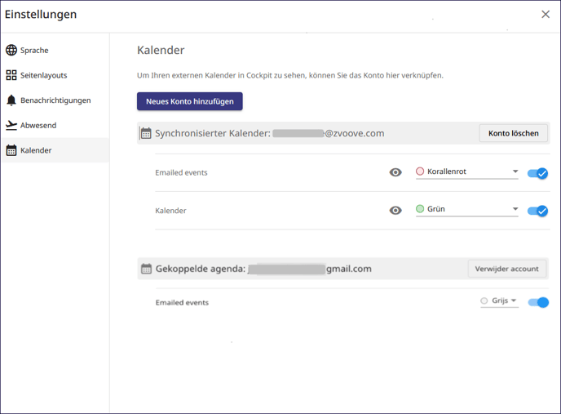Image resolution: width=561 pixels, height=414 pixels.
Task: Click Neues Konto hinzufügen button
Action: [x=190, y=101]
